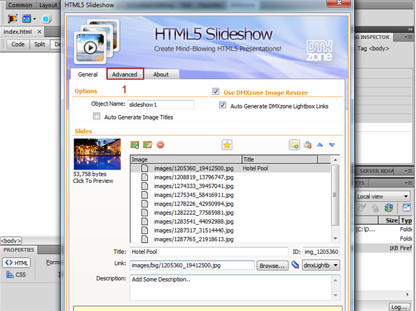416x311 pixels.
Task: Open the dmxLightb link type dropdown
Action: (321, 265)
